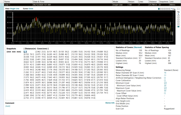Click the 06/12/2020 7:57 AM date cell
Image resolution: width=181 pixels, height=115 pixels.
tap(73, 5)
